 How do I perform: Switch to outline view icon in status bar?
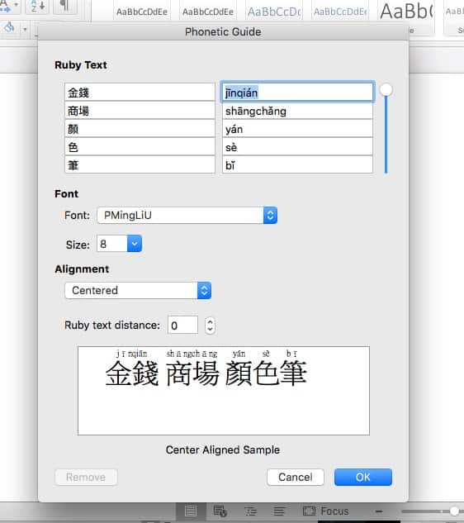pyautogui.click(x=250, y=511)
